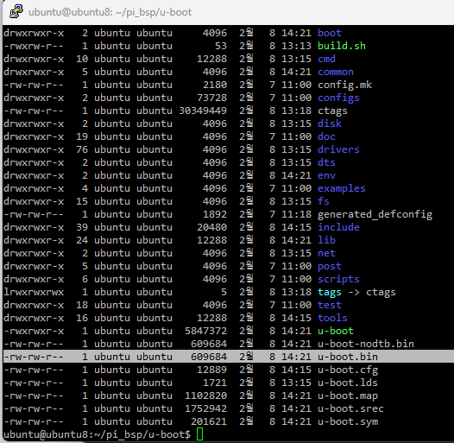Click the 'fs' directory name
This screenshot has height=443, width=454.
pos(324,201)
